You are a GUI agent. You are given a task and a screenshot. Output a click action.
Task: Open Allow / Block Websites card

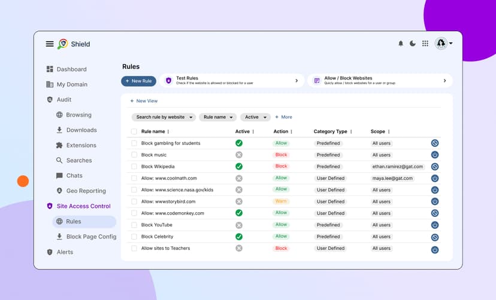click(380, 81)
